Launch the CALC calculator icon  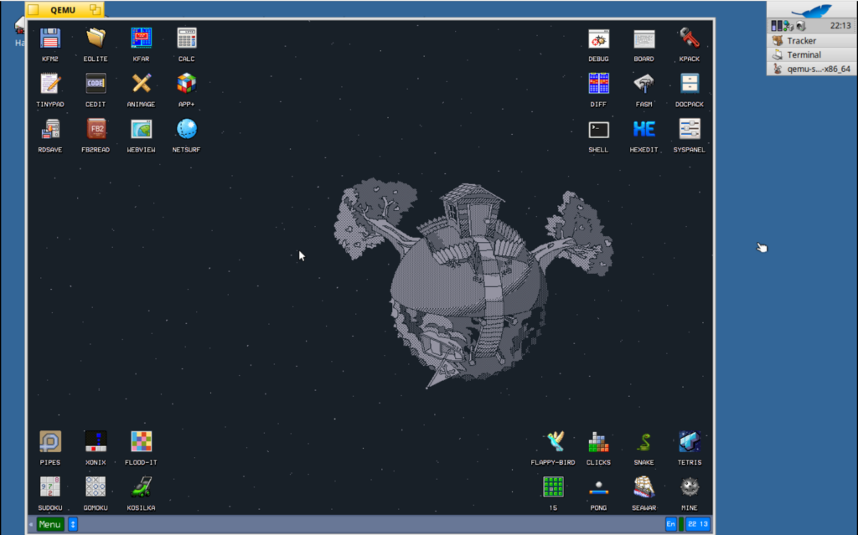point(186,39)
